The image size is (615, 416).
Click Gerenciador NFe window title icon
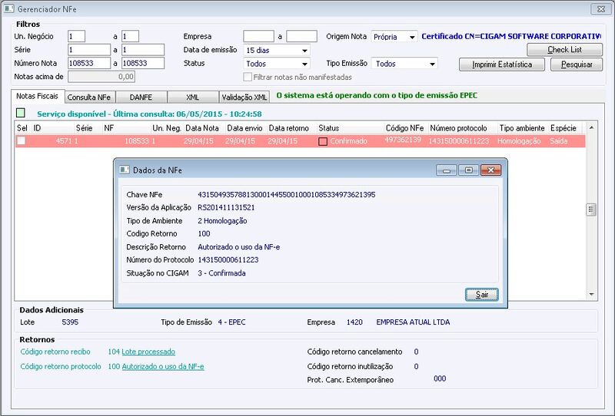point(8,8)
